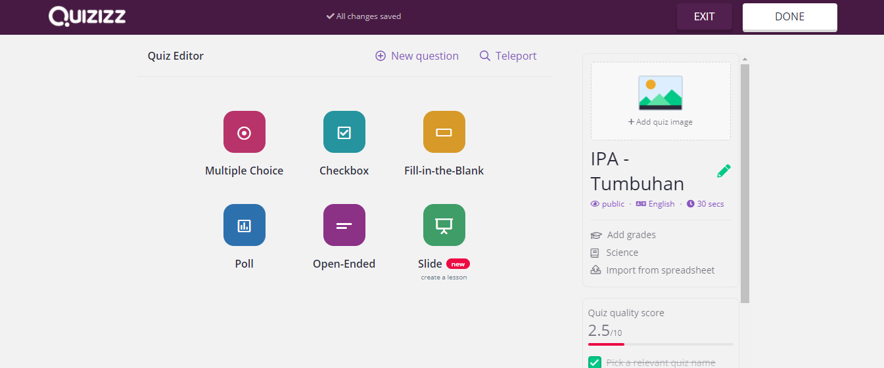Click the Add quiz image label
The width and height of the screenshot is (884, 368).
(661, 122)
